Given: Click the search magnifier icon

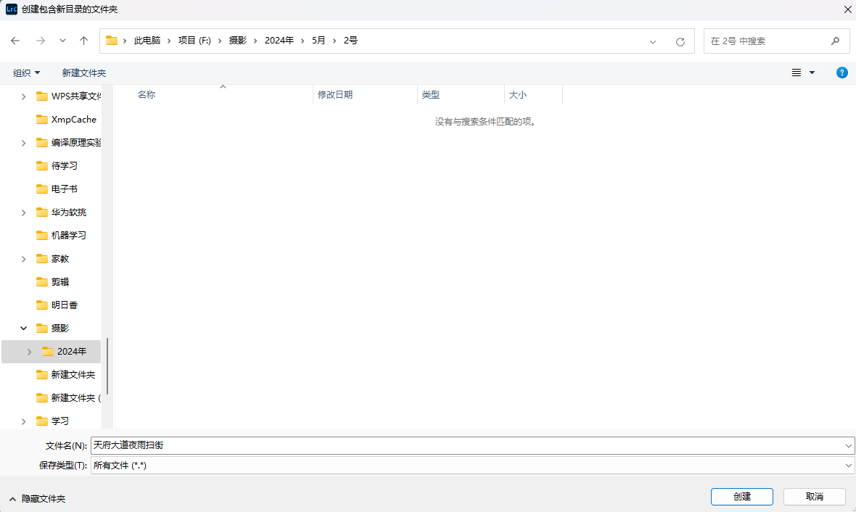Looking at the screenshot, I should (x=835, y=41).
